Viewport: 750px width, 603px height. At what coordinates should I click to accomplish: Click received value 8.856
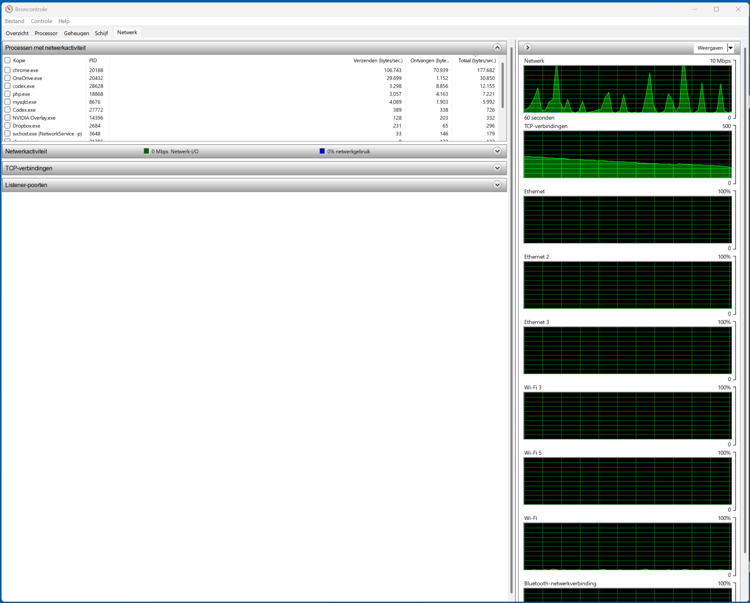point(442,86)
